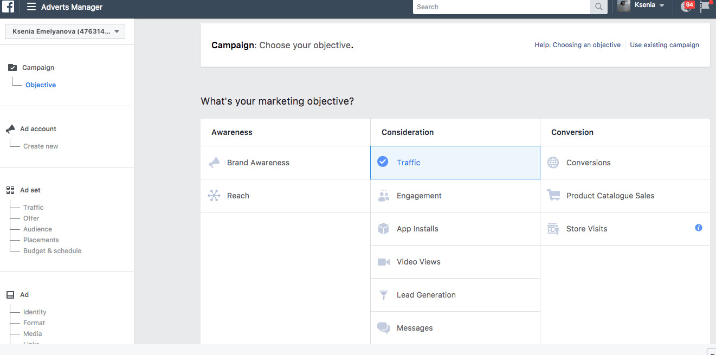Select Store Visits as the marketing objective
The height and width of the screenshot is (355, 716).
point(587,228)
